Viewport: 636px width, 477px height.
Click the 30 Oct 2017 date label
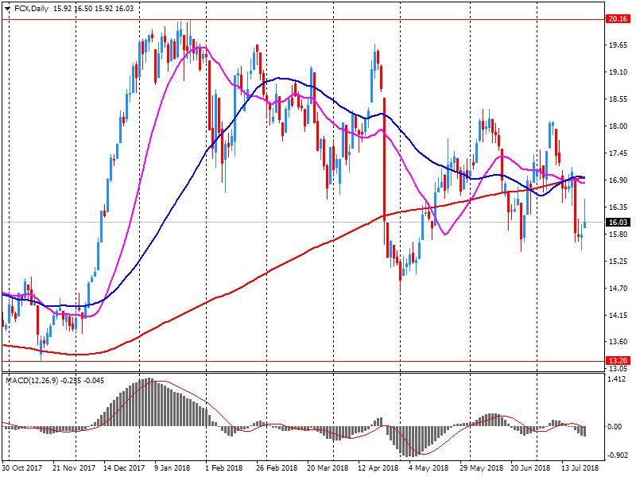[x=22, y=468]
